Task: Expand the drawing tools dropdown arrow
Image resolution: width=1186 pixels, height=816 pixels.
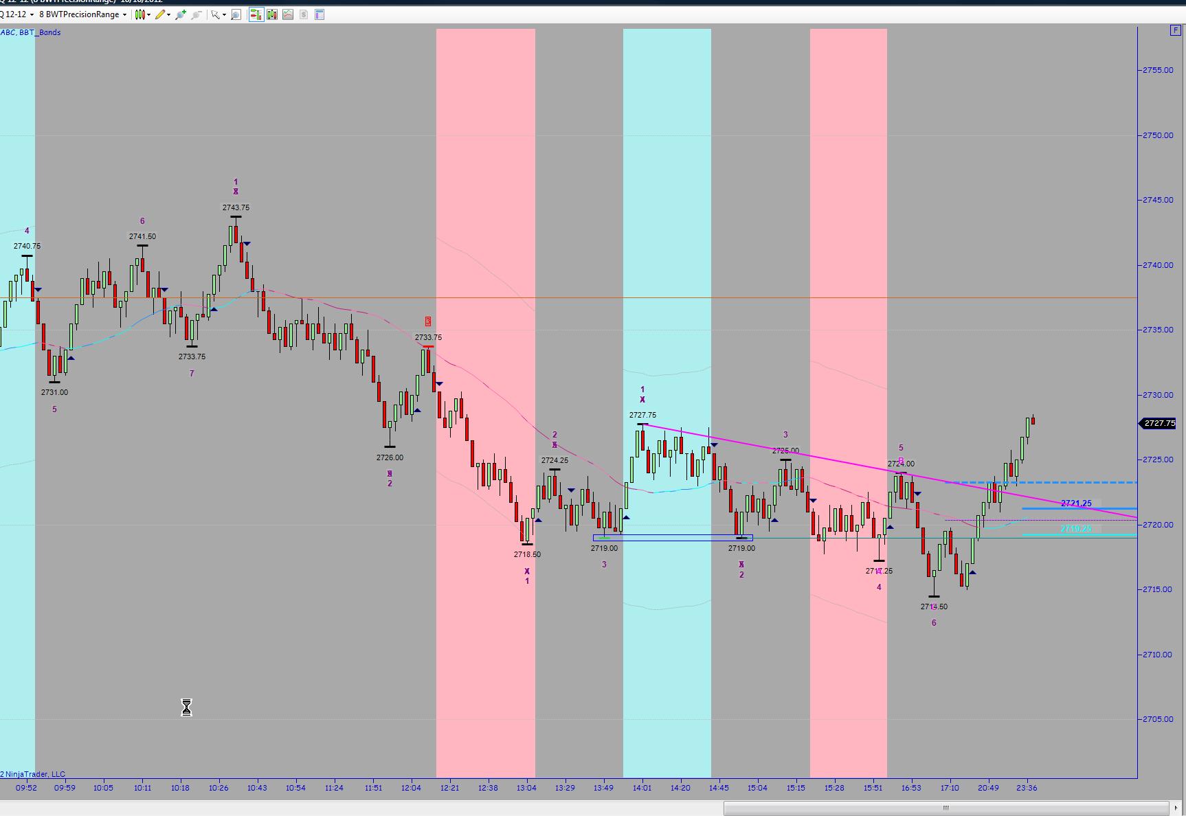Action: [x=168, y=14]
